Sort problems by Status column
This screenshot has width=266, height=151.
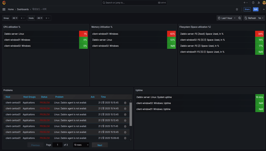(44, 97)
